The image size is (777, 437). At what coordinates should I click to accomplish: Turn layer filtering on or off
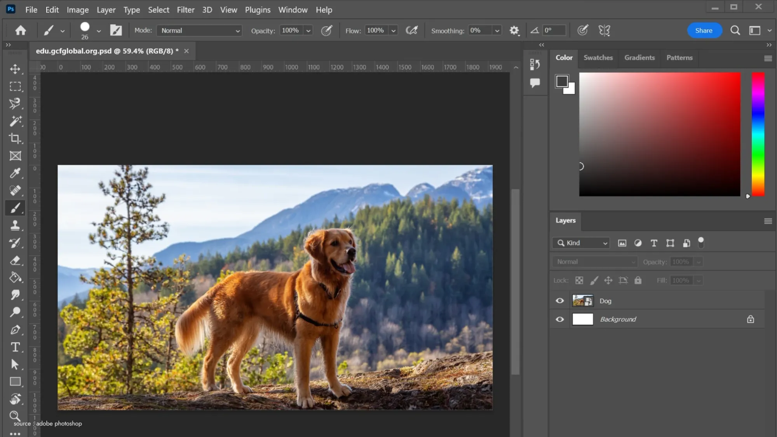pos(701,243)
